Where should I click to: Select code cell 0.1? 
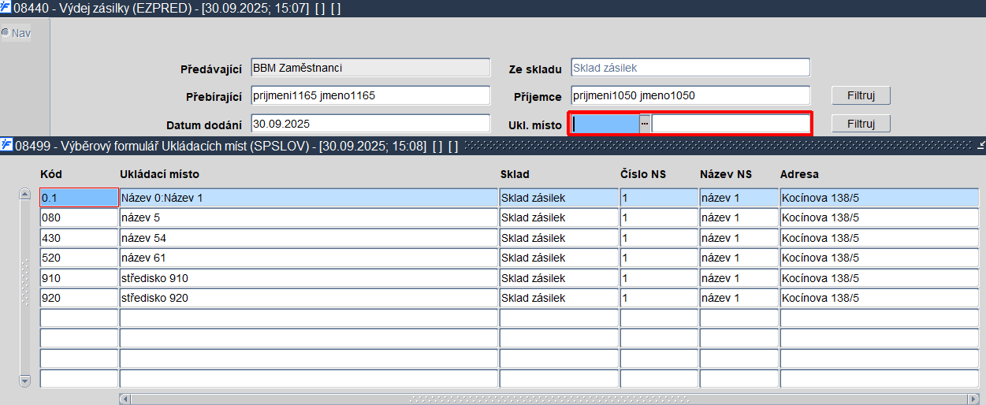(x=79, y=198)
